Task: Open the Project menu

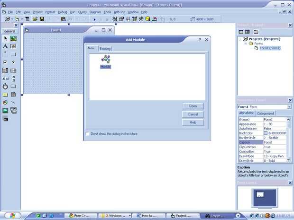Action: coord(37,12)
